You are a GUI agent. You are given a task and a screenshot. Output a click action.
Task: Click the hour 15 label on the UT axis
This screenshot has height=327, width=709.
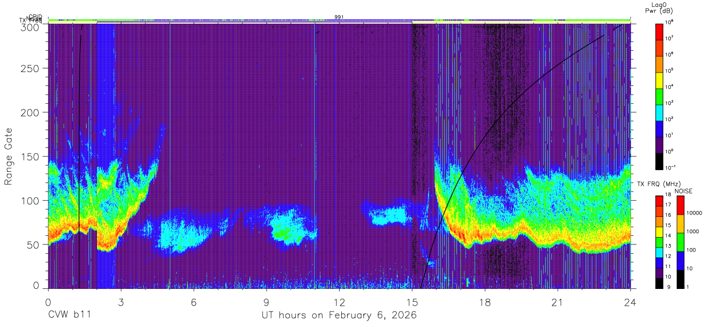click(412, 302)
